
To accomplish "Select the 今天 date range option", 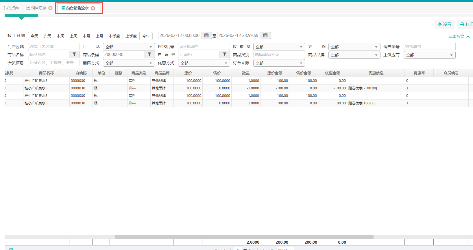I will click(34, 36).
